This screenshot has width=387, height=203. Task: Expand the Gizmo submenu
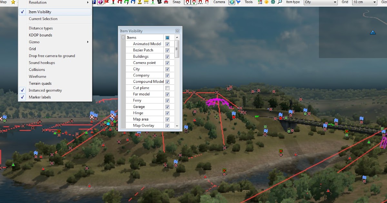click(x=34, y=42)
